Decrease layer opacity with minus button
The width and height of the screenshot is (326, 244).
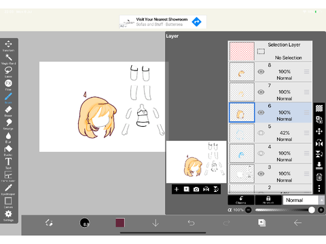tap(249, 210)
